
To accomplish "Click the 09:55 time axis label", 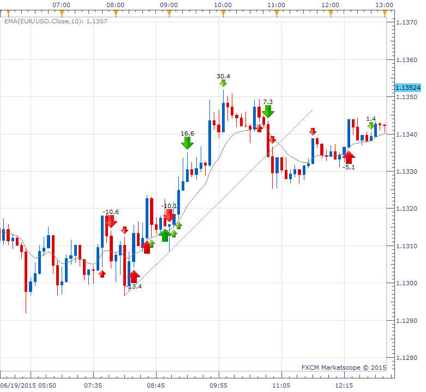I will 218,385.
